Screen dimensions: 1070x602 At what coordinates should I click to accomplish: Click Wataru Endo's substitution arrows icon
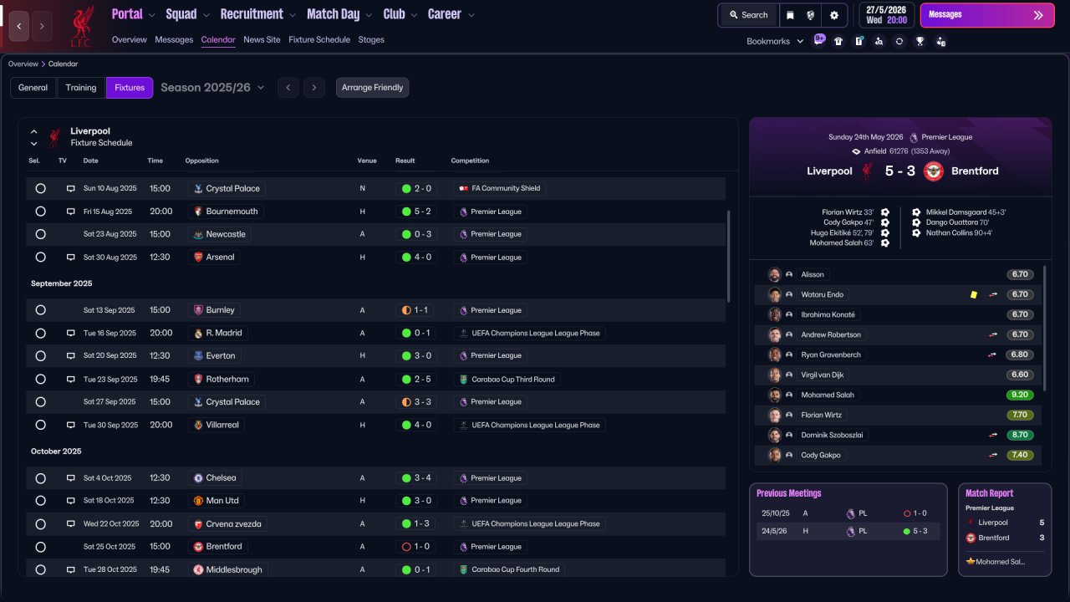[993, 294]
